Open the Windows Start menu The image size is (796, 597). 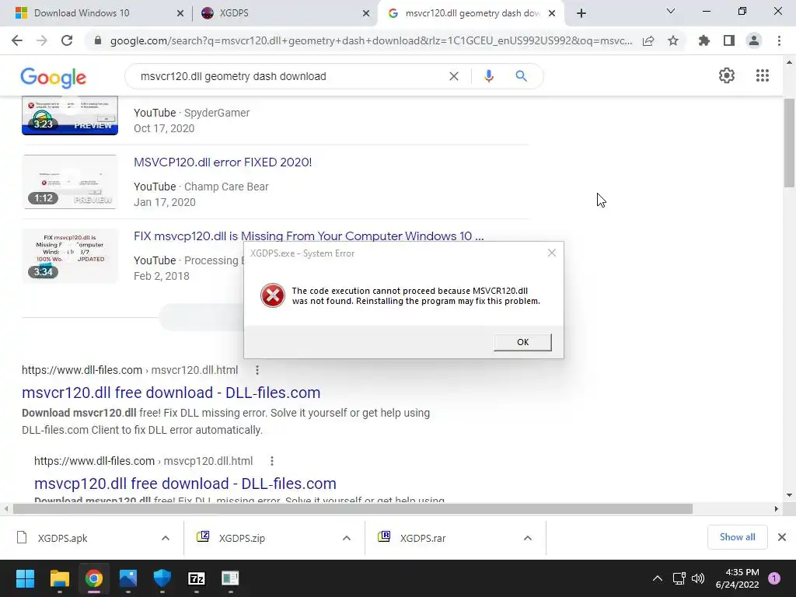pos(25,578)
